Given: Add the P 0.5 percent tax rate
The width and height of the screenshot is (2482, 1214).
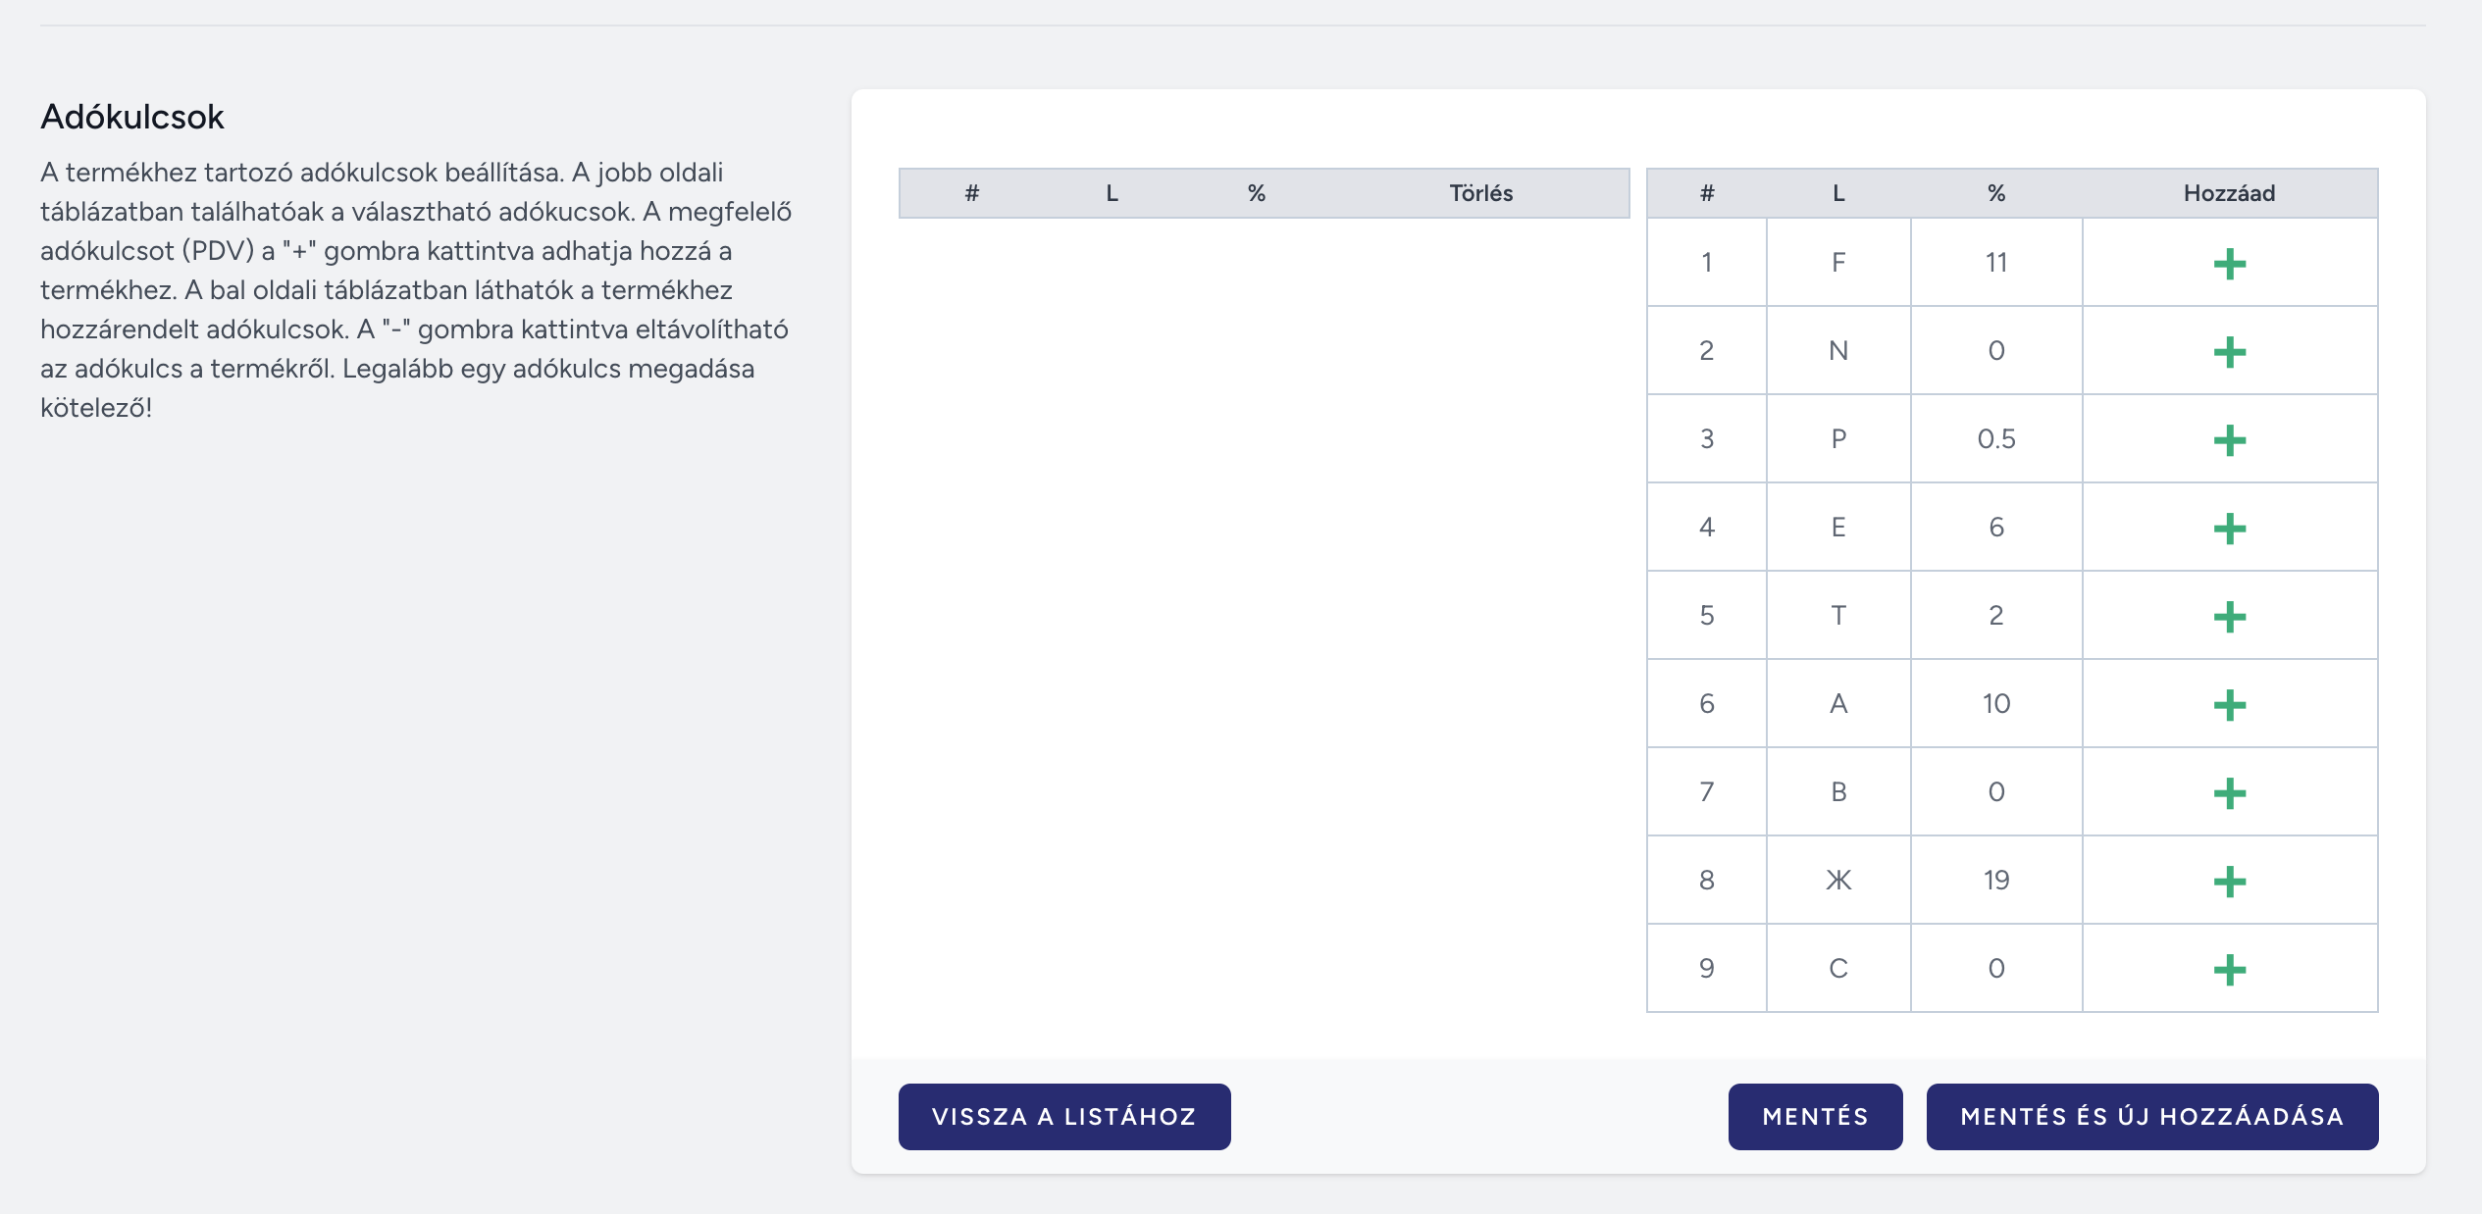Looking at the screenshot, I should (x=2229, y=440).
